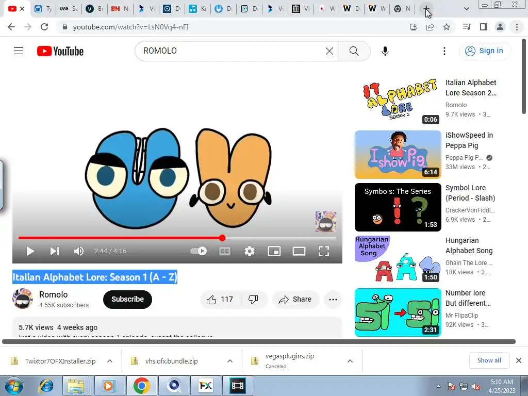
Task: Open Chrome profile icon
Action: [500, 27]
